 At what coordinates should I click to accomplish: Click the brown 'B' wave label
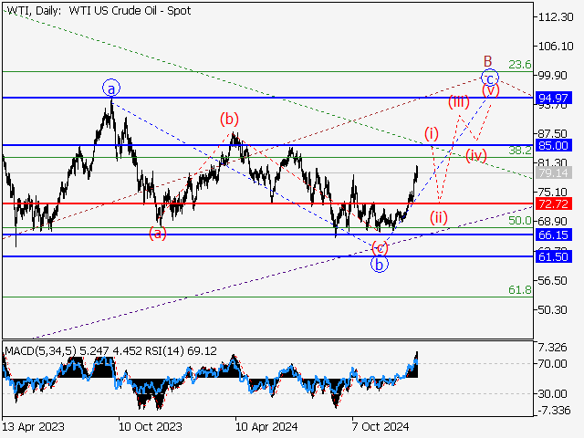(x=488, y=61)
